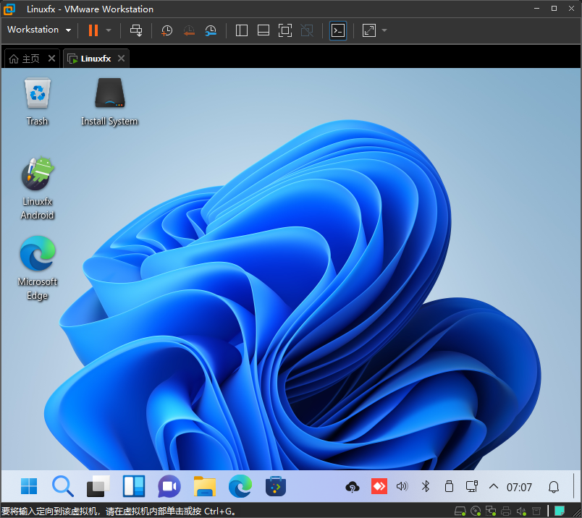Revert the VM to its snapshot
This screenshot has width=582, height=518.
[x=188, y=30]
